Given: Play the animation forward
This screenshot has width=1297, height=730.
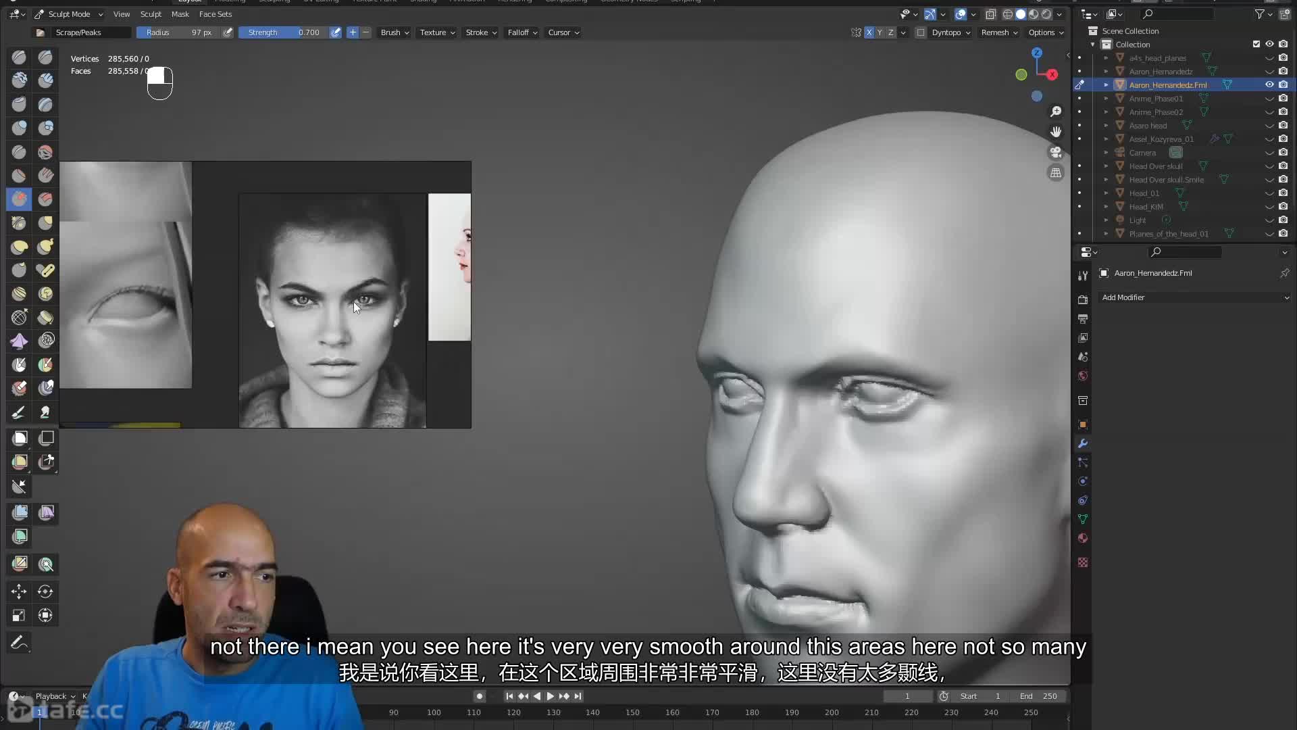Looking at the screenshot, I should [550, 696].
